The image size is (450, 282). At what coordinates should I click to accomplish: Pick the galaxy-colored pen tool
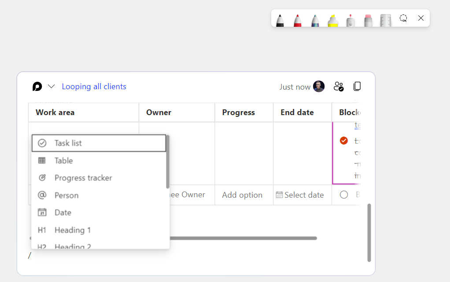click(x=315, y=20)
